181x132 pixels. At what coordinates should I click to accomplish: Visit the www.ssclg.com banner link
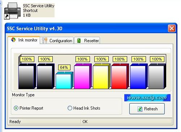(147, 98)
